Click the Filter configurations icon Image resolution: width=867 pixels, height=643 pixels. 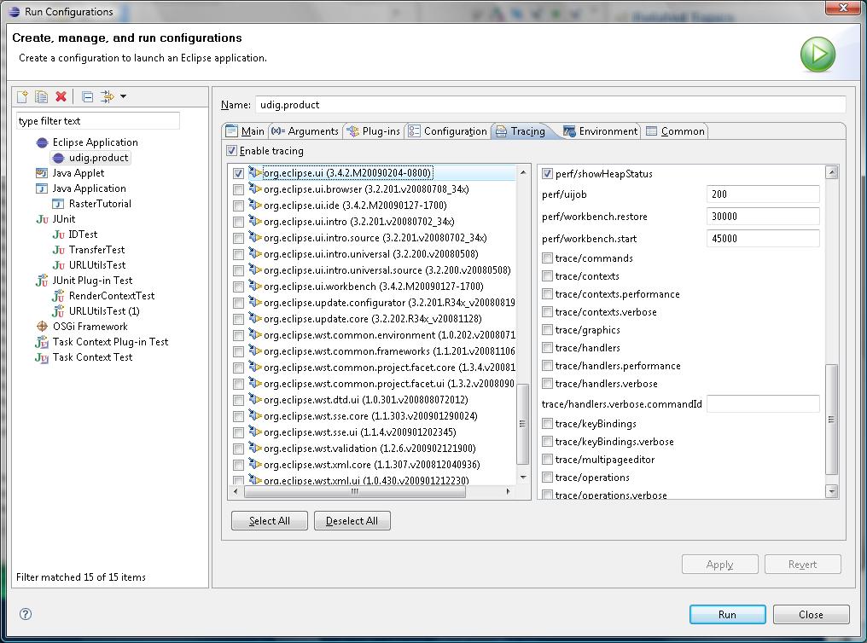(107, 96)
